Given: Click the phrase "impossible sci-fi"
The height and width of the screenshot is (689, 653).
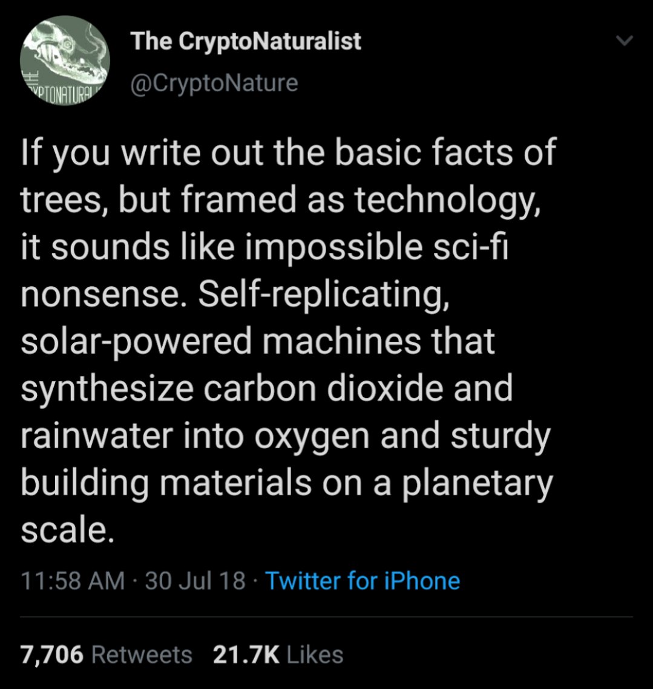Looking at the screenshot, I should click(x=376, y=247).
